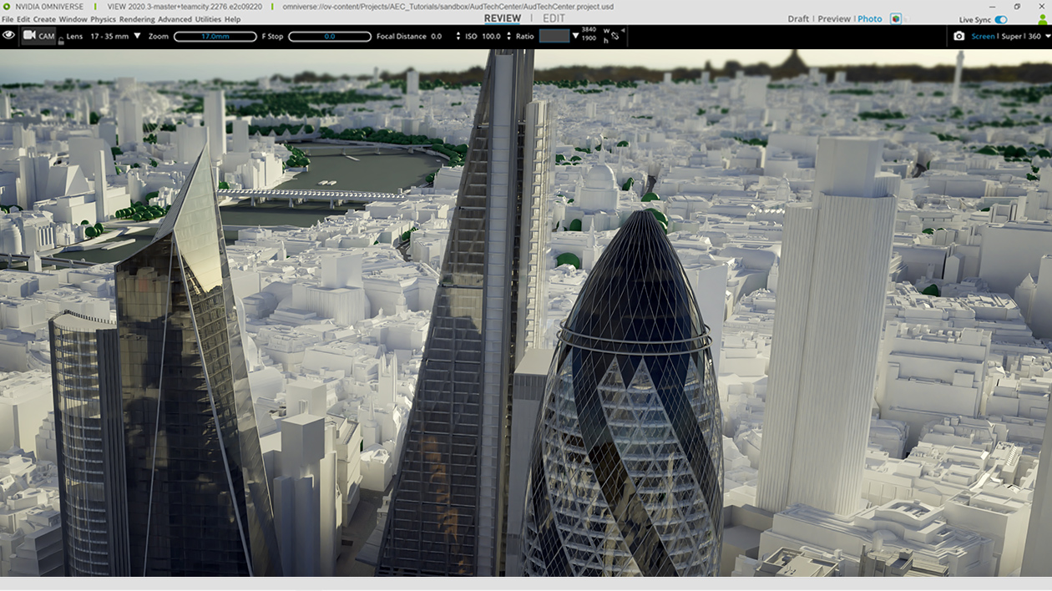This screenshot has height=591, width=1052.
Task: Click the Zoom 17.0mm slider
Action: (x=215, y=37)
